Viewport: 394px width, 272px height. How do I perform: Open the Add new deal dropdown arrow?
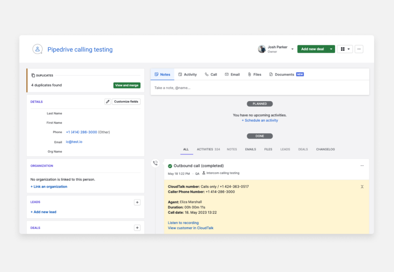click(x=331, y=49)
